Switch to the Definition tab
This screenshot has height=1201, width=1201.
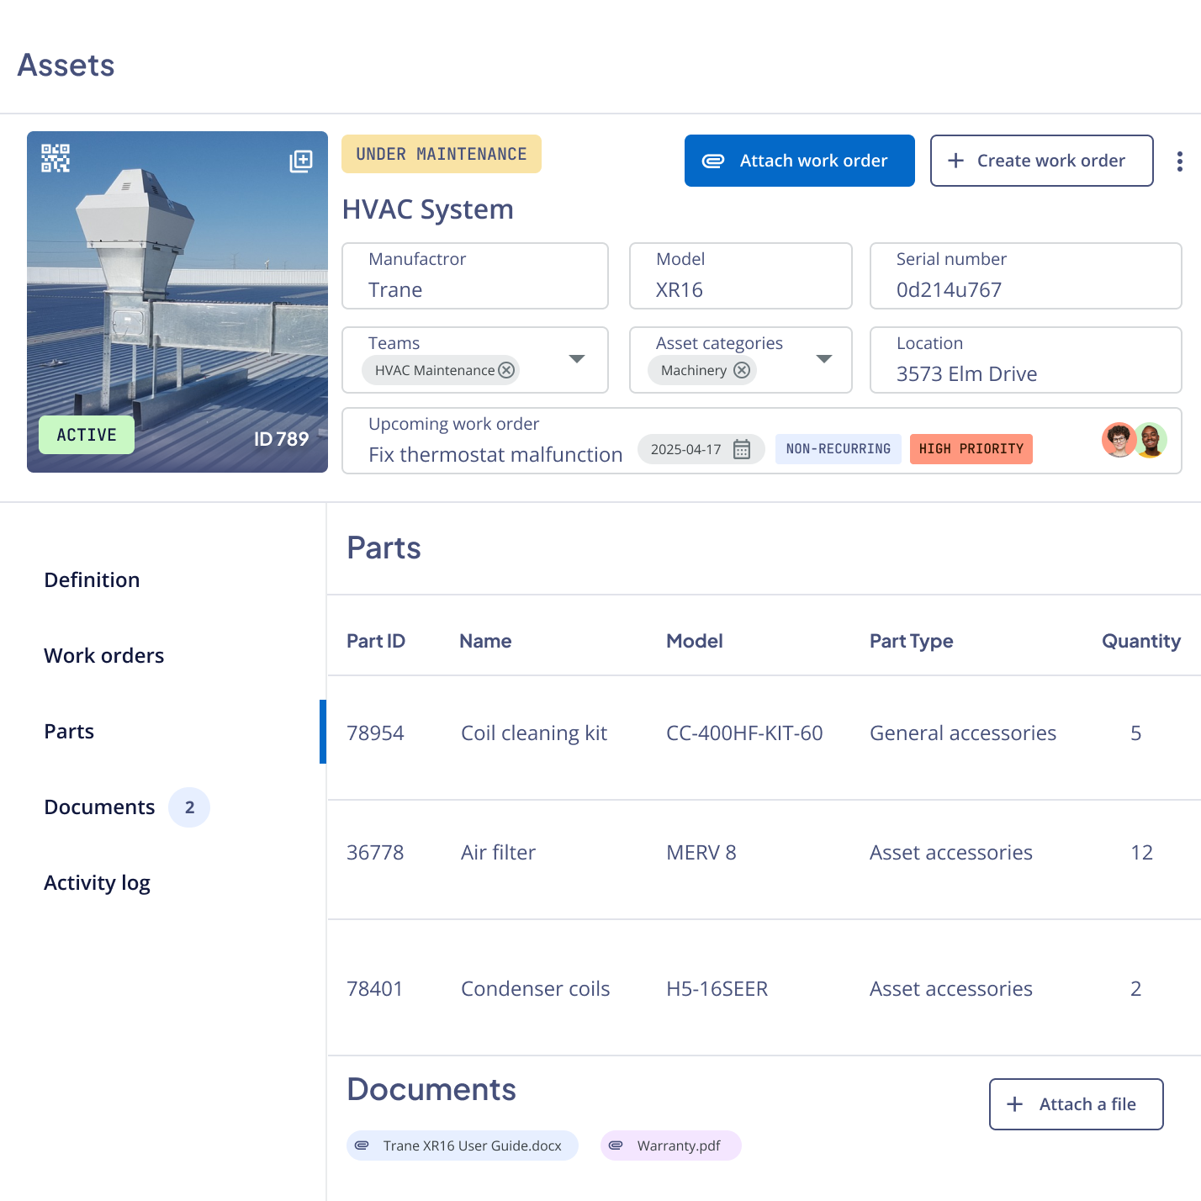pos(92,580)
